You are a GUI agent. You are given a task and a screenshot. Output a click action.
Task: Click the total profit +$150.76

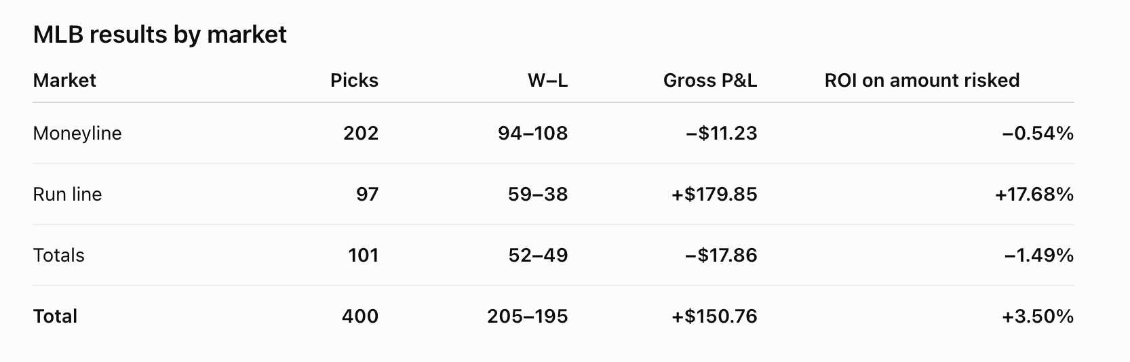click(714, 317)
